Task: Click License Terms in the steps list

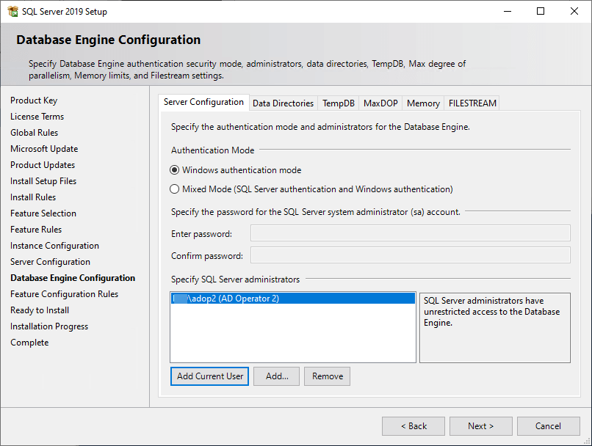Action: coord(37,117)
